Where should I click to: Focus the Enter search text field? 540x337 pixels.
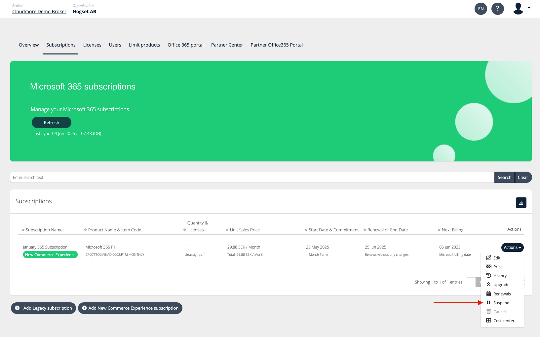coord(252,177)
